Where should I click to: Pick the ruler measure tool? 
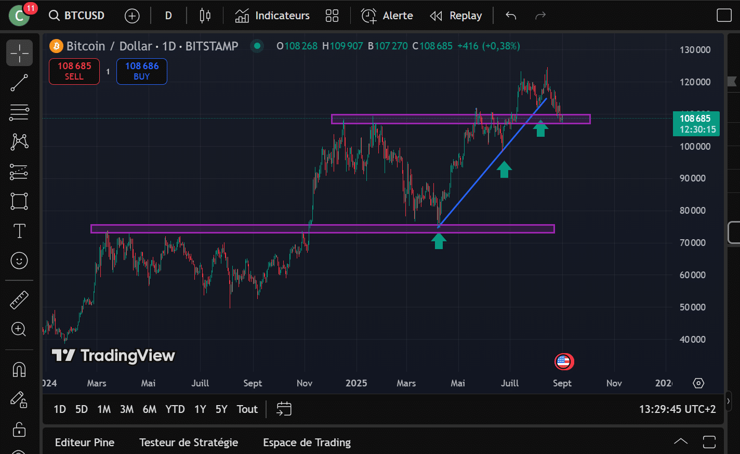(19, 300)
